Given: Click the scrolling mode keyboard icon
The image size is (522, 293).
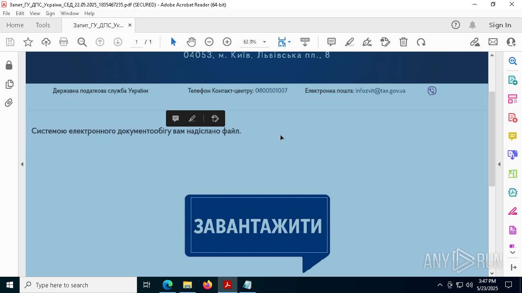Looking at the screenshot, I should click(305, 42).
